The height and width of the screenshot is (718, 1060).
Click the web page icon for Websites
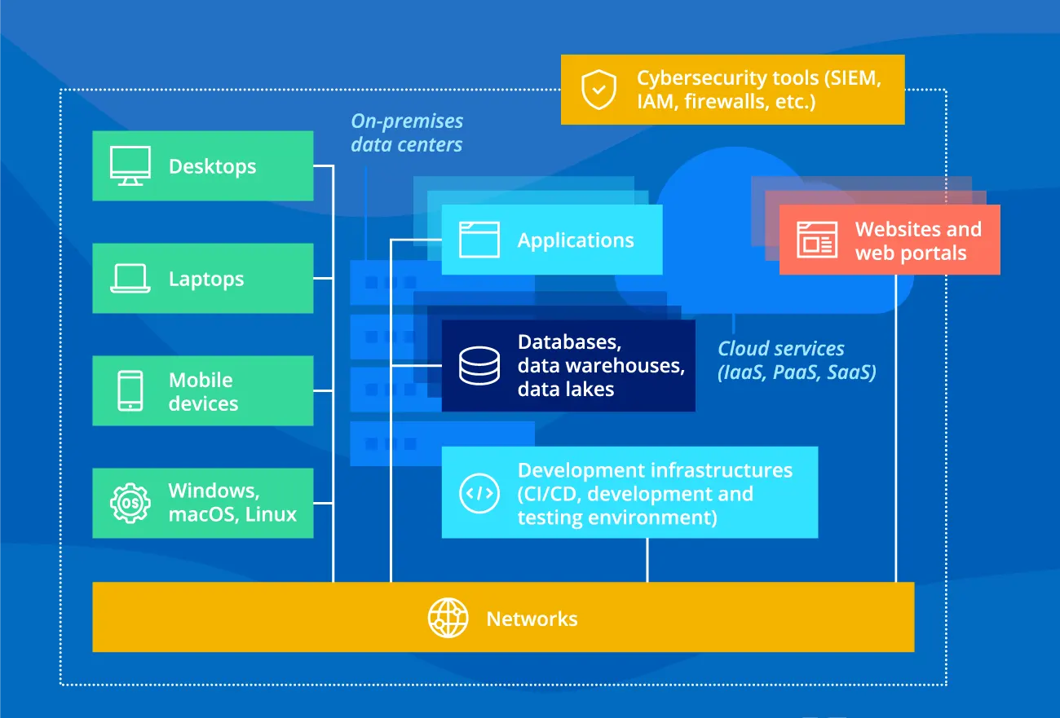click(816, 241)
